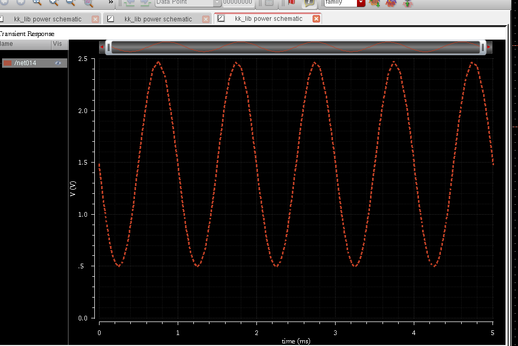The height and width of the screenshot is (346, 518).
Task: Toggle visibility eye for /net014 trace
Action: (x=58, y=63)
